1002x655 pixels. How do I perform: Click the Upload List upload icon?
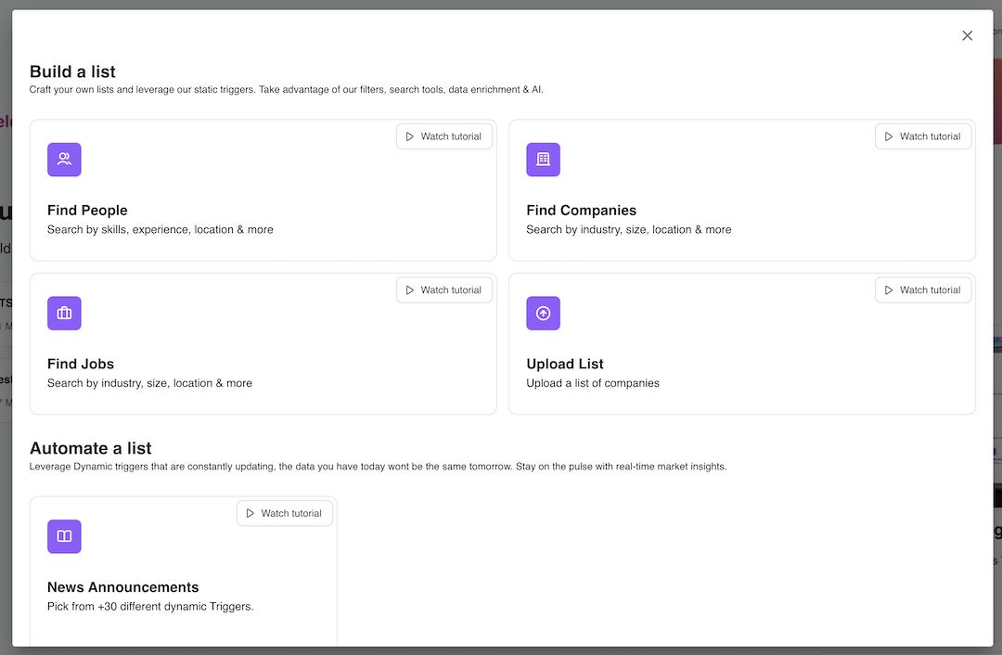(543, 314)
